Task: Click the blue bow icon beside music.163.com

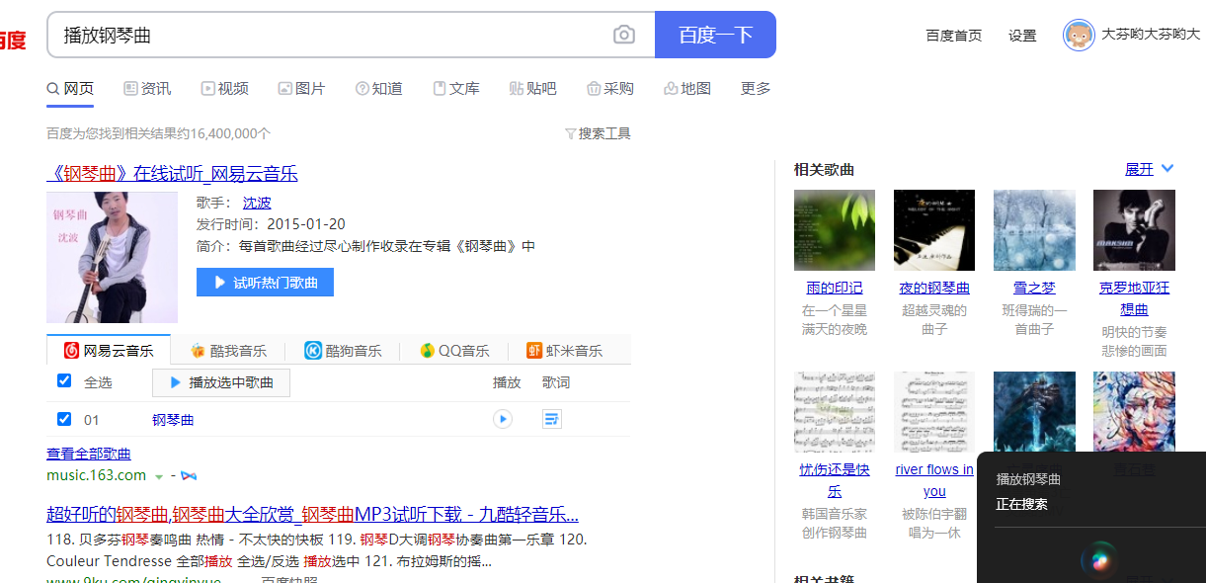Action: pyautogui.click(x=189, y=475)
